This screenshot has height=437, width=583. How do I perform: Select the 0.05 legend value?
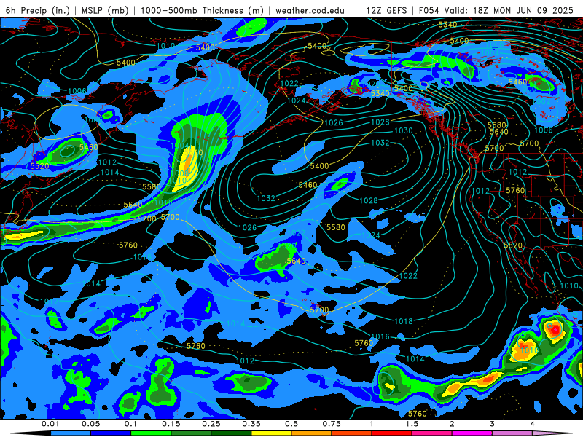[x=90, y=424]
